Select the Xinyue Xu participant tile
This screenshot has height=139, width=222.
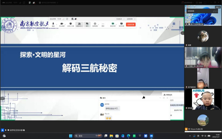203,120
